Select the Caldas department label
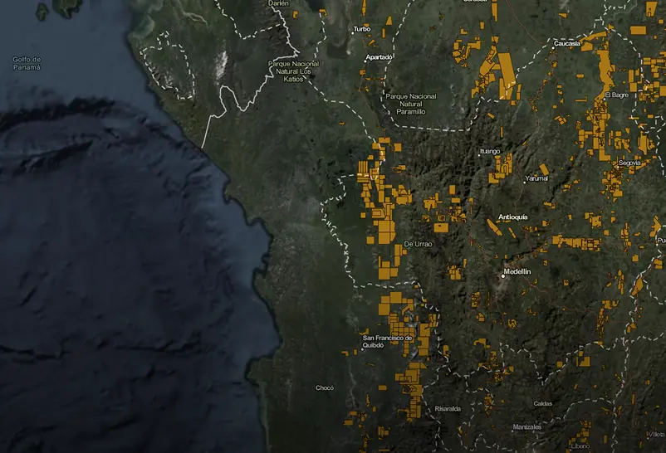The width and height of the screenshot is (666, 453). click(x=542, y=403)
